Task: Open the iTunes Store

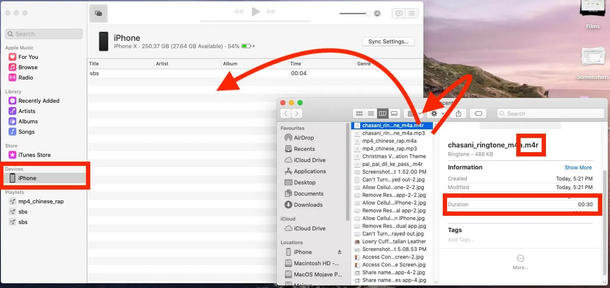Action: pyautogui.click(x=34, y=155)
